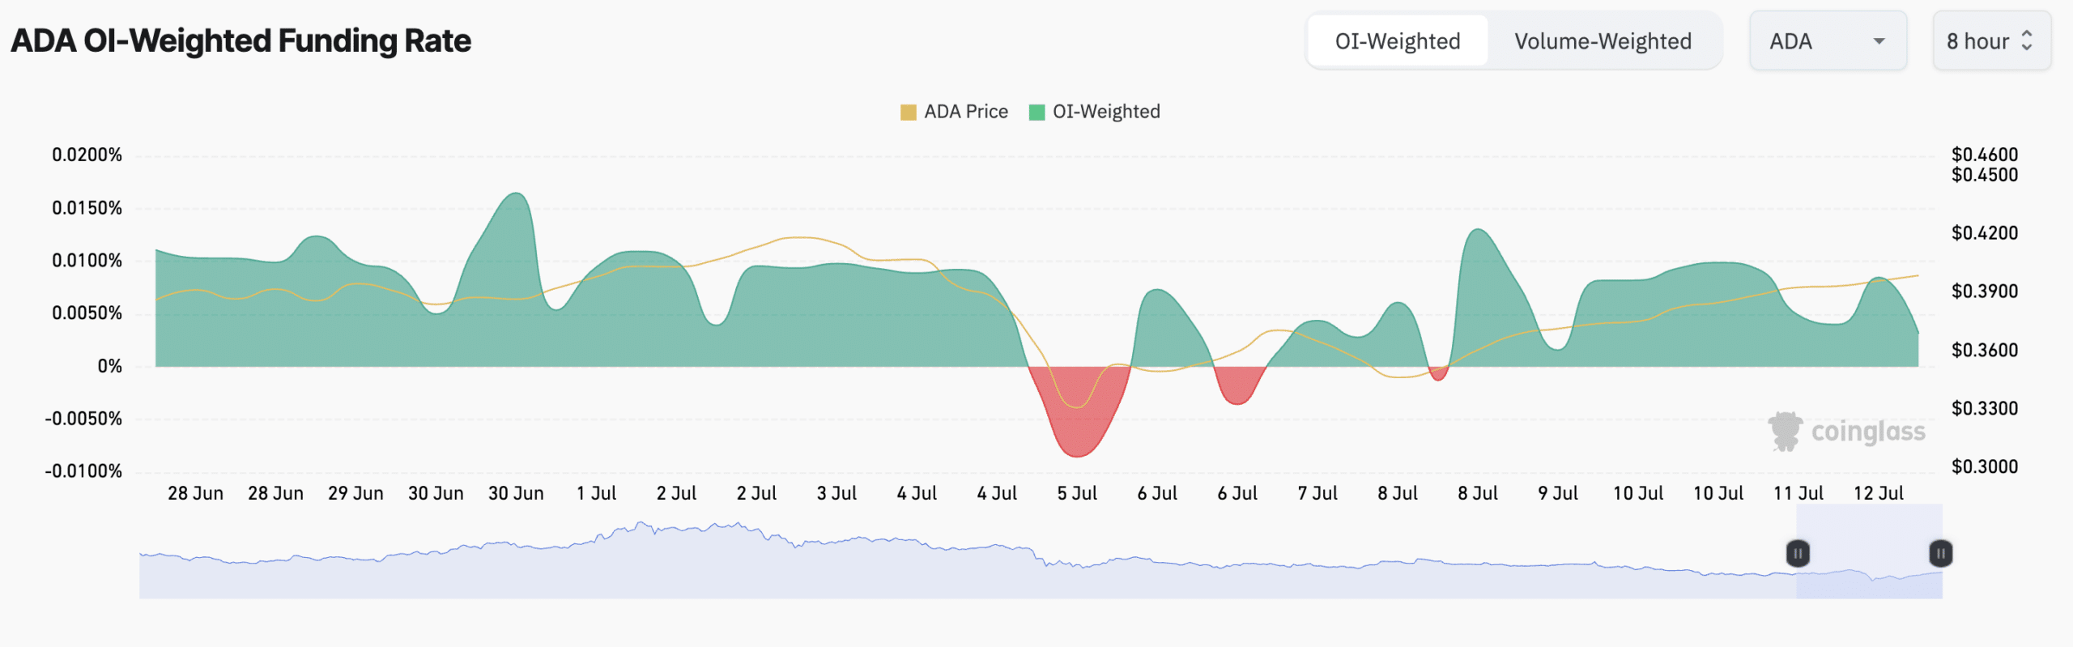Click the right range slider handle
The image size is (2073, 647).
1940,554
